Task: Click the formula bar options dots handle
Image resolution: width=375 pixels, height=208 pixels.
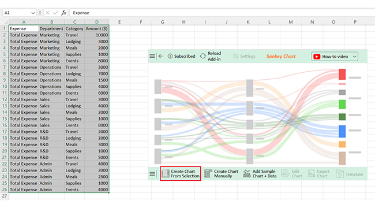Action: [40, 13]
